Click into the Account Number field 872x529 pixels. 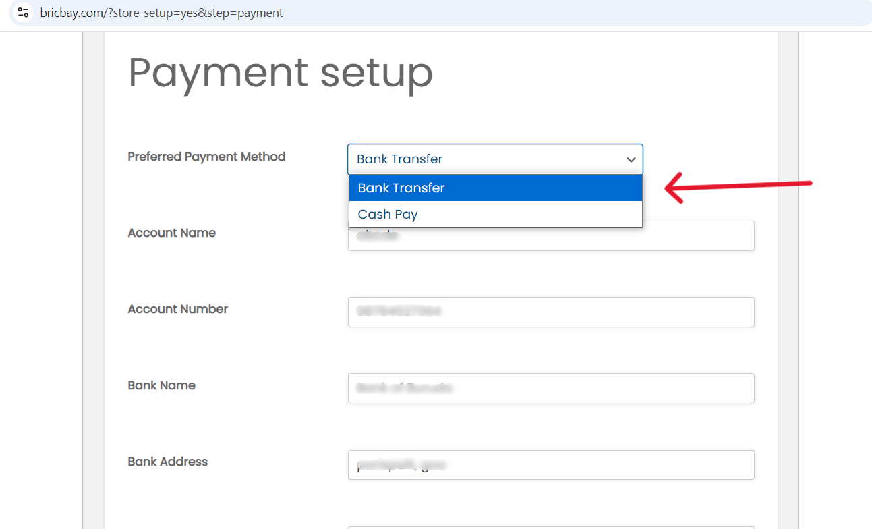point(550,312)
